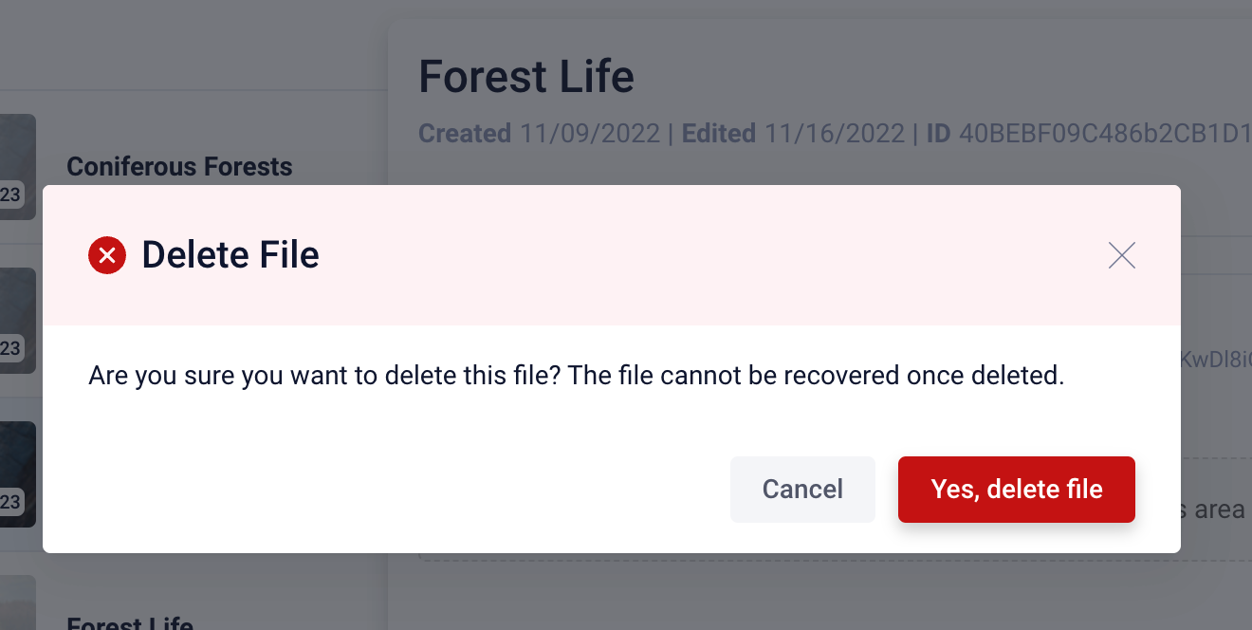
Task: Click the red error icon beside Delete File
Action: tap(107, 255)
